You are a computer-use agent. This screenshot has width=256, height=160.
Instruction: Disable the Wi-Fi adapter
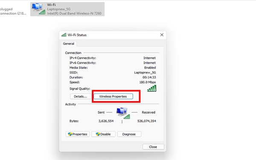(103, 134)
